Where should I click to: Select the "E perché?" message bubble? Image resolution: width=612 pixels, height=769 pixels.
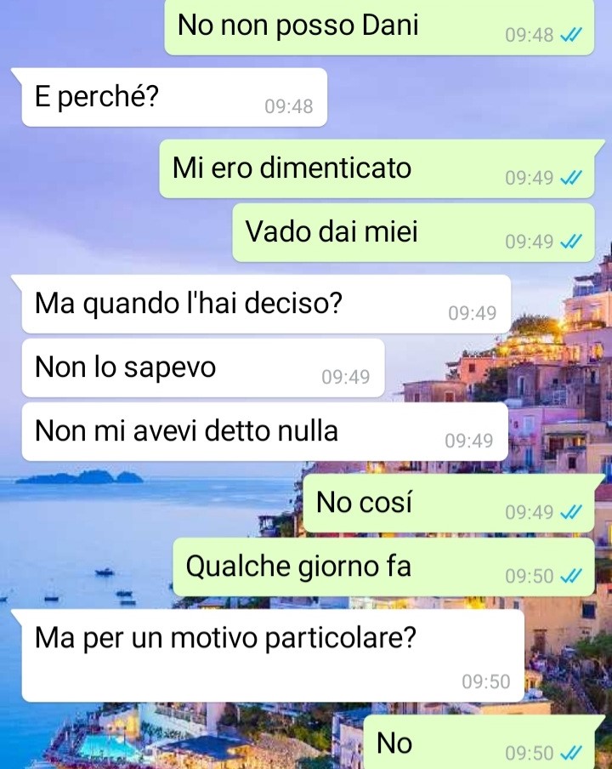point(174,97)
